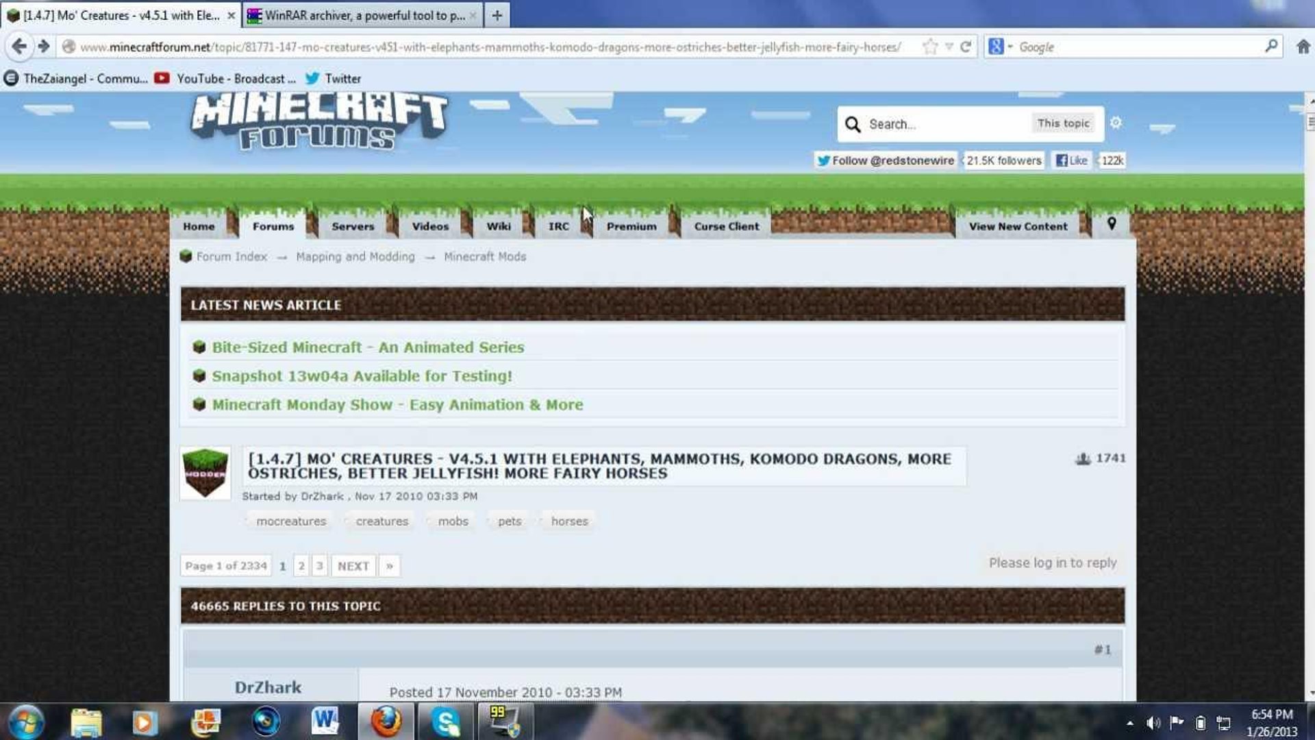Screen dimensions: 1315x740
Task: Jump to last page with » button
Action: (389, 566)
